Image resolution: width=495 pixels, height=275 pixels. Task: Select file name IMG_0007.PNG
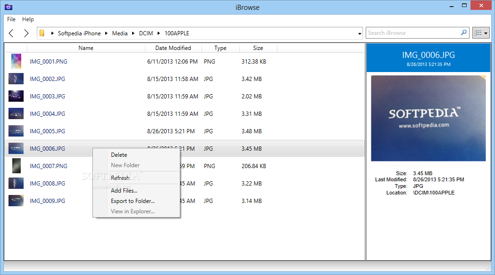49,166
